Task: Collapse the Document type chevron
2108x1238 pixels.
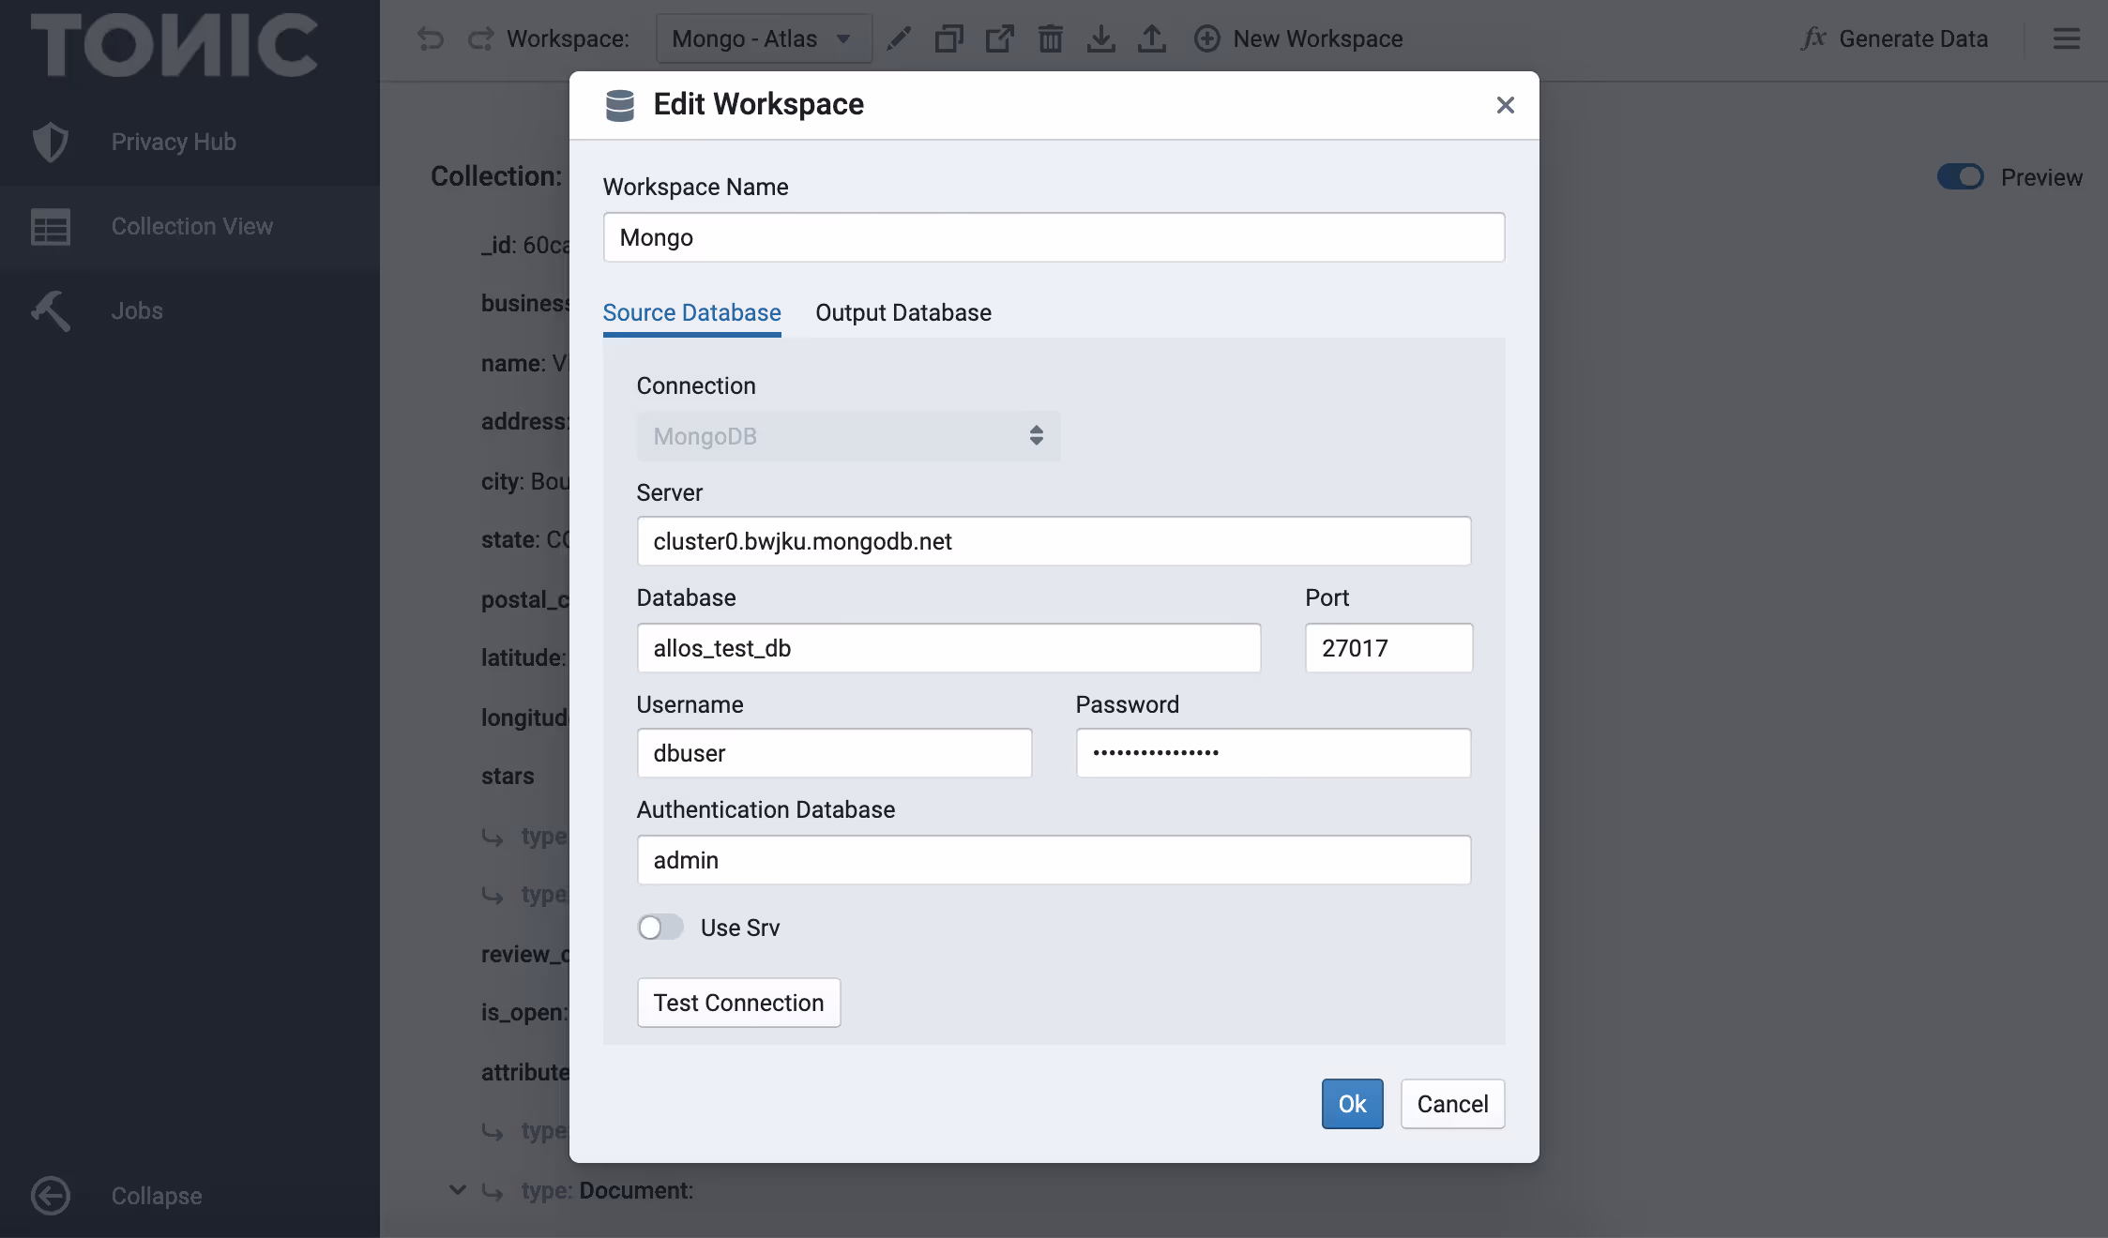Action: [x=458, y=1190]
